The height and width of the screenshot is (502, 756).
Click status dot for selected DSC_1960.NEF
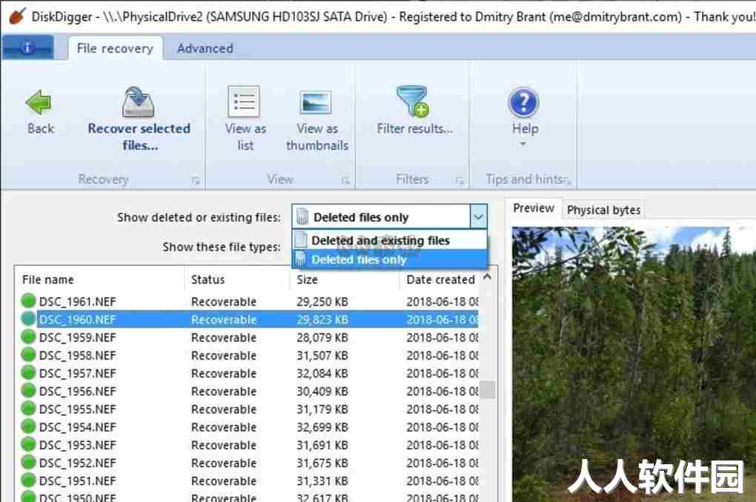pos(28,318)
